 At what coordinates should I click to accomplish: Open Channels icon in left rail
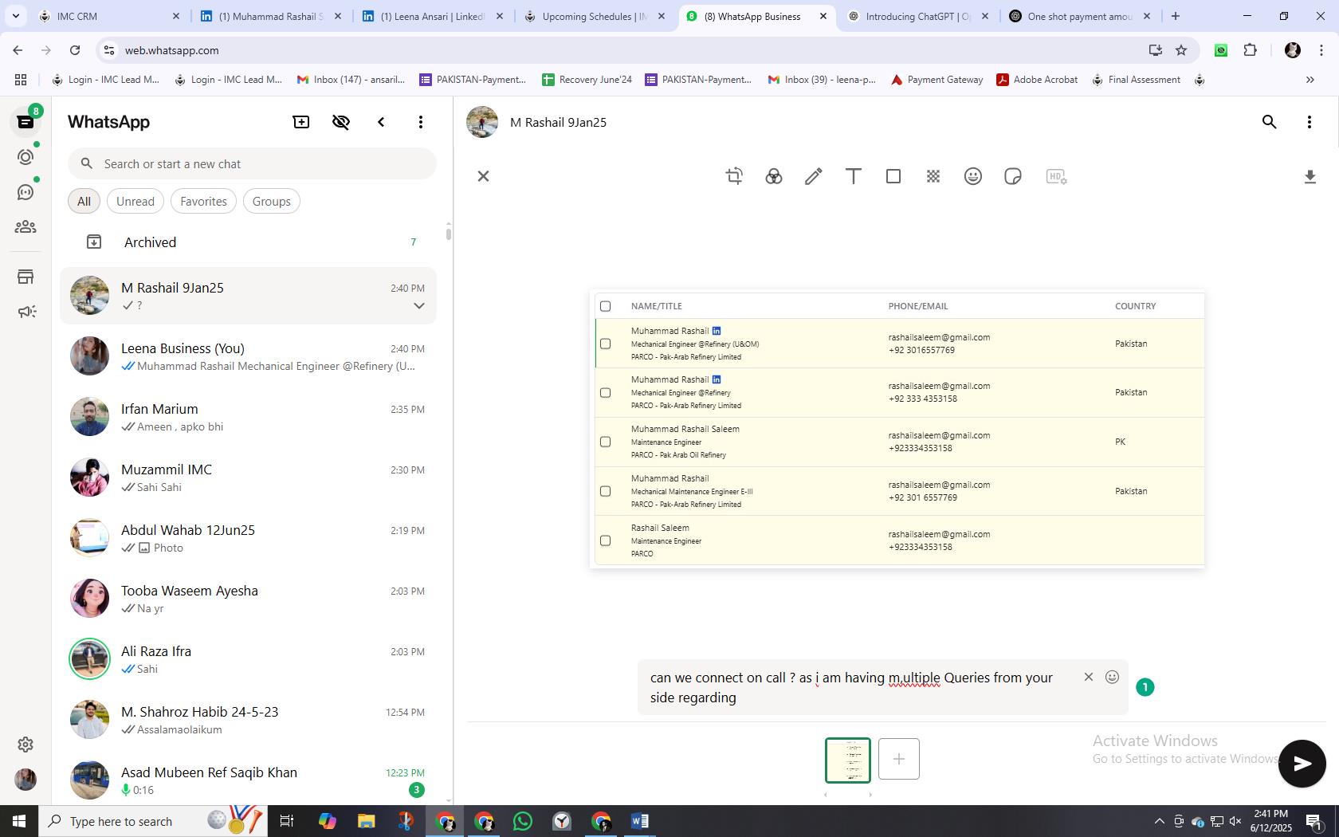pos(26,192)
